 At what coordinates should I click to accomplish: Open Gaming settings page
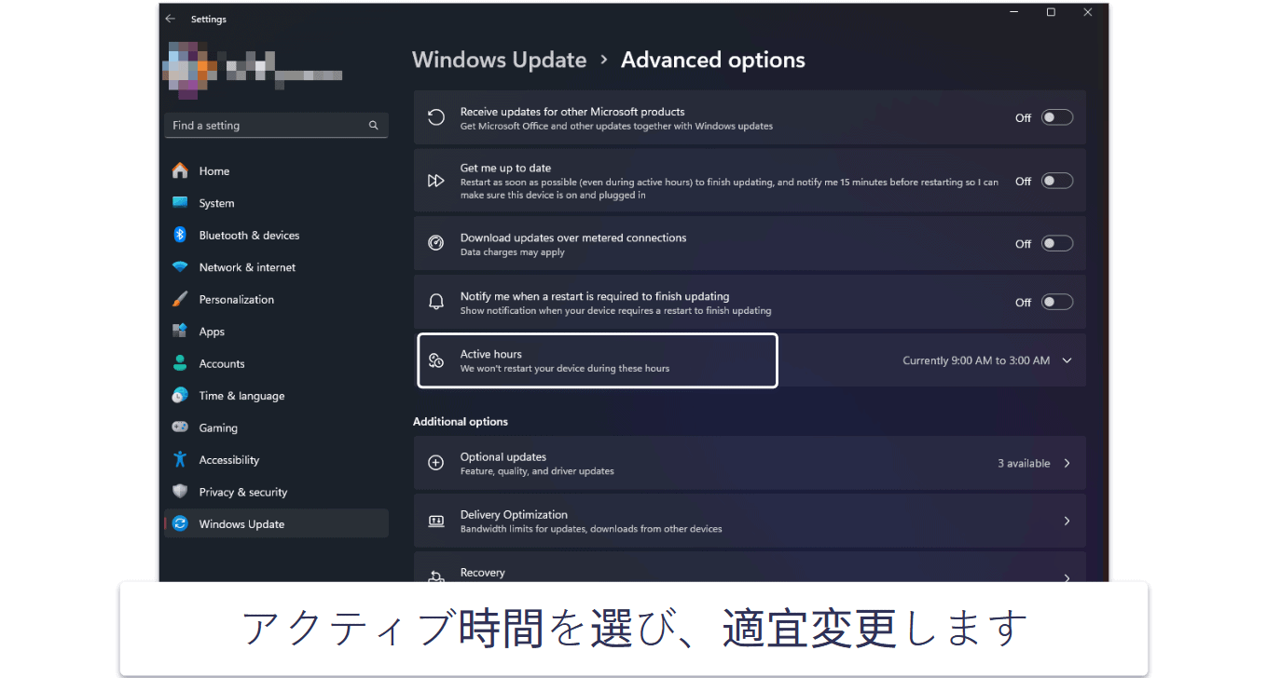[x=276, y=427]
